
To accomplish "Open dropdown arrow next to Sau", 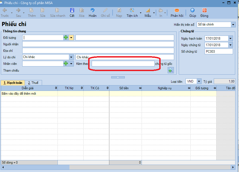I will tap(24, 13).
